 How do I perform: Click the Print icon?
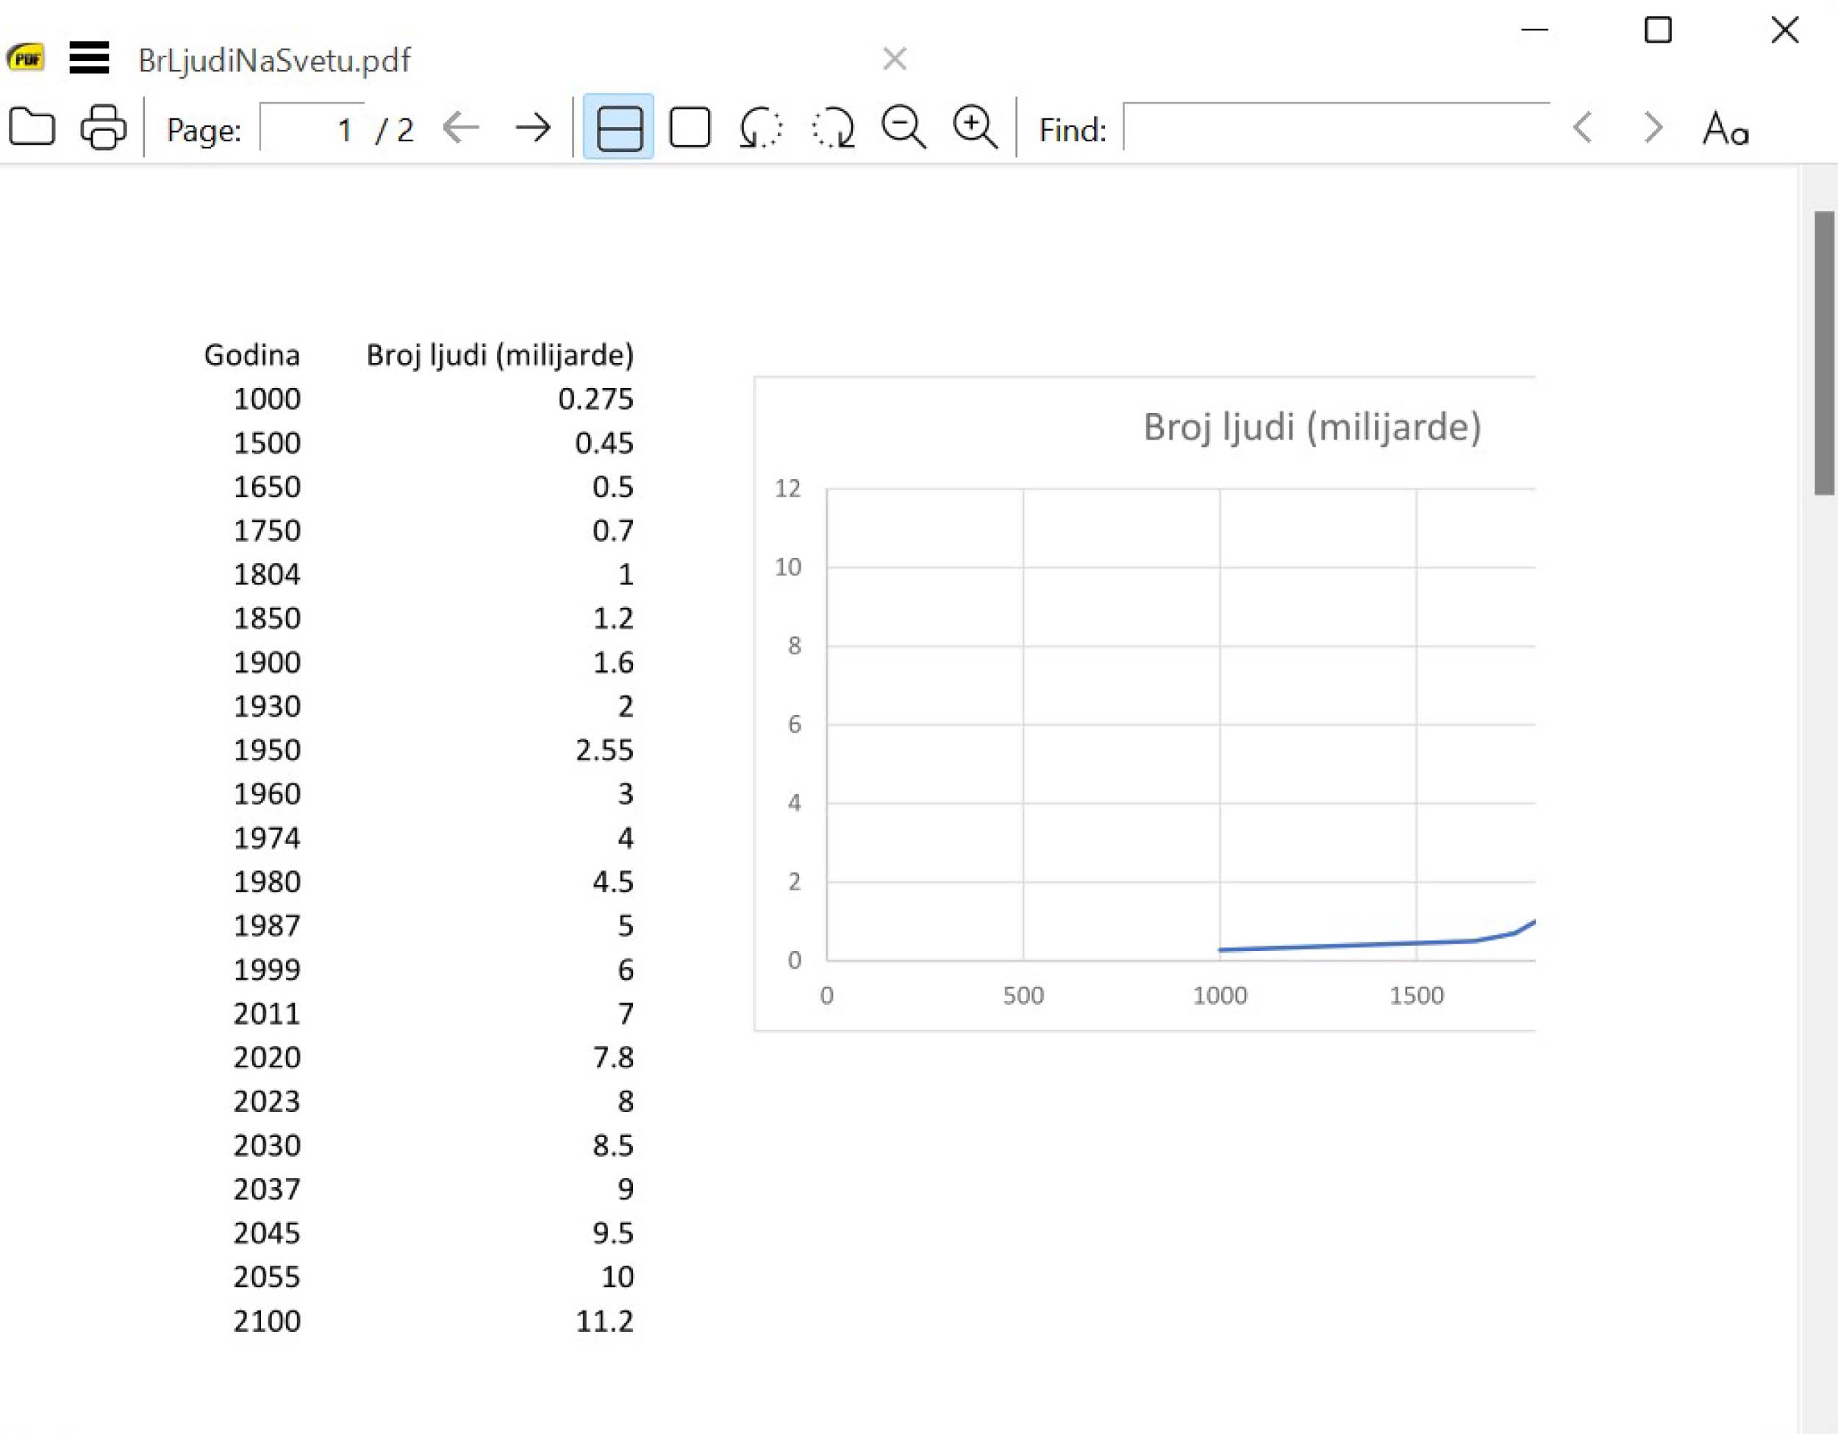point(103,128)
